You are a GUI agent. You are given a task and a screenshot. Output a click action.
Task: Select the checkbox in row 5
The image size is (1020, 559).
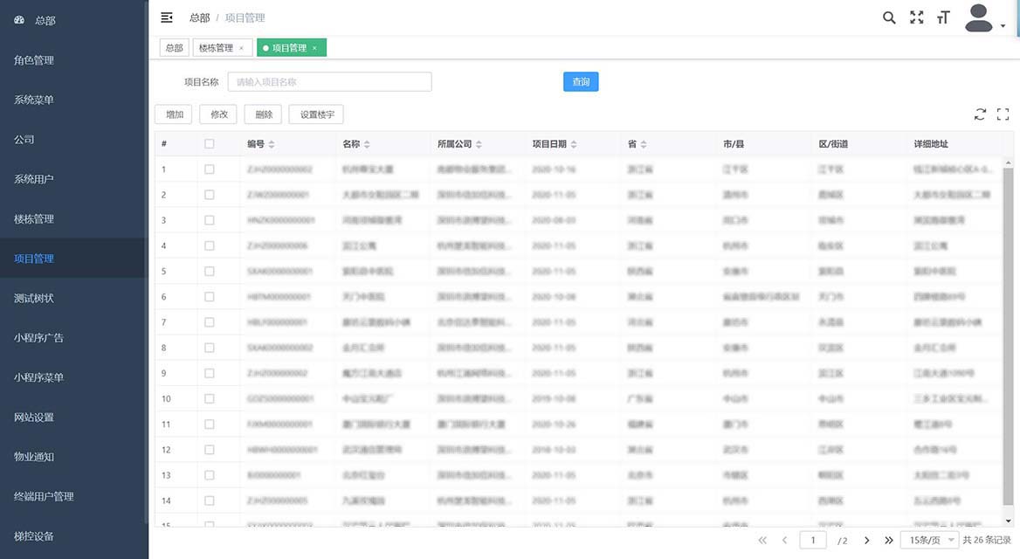pos(209,272)
